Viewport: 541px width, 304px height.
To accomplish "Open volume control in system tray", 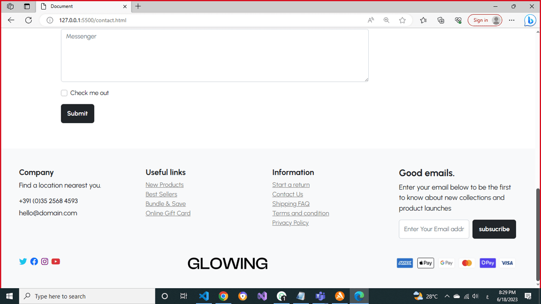I will click(475, 296).
